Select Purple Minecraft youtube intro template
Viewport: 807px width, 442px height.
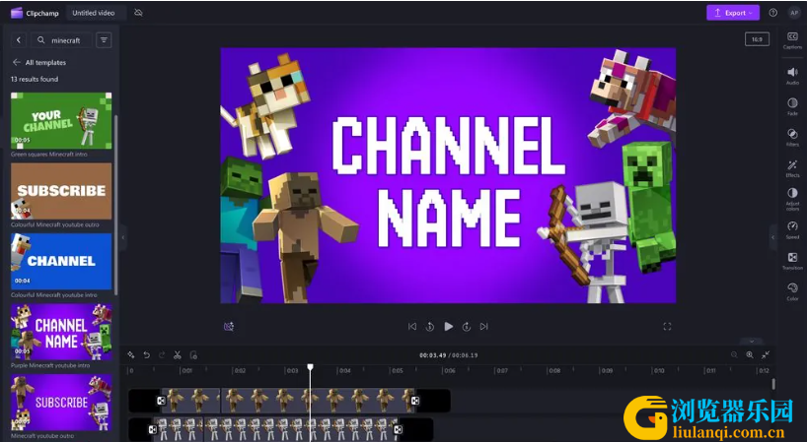pyautogui.click(x=61, y=332)
